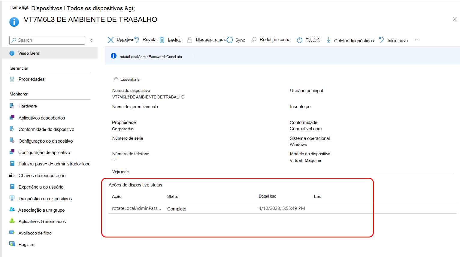Click the Coletar diagnósticos download icon
The width and height of the screenshot is (460, 257).
[x=328, y=40]
